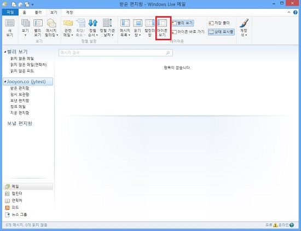Toggle the 빨리 보기 layout option
The image size is (301, 231).
(x=182, y=23)
